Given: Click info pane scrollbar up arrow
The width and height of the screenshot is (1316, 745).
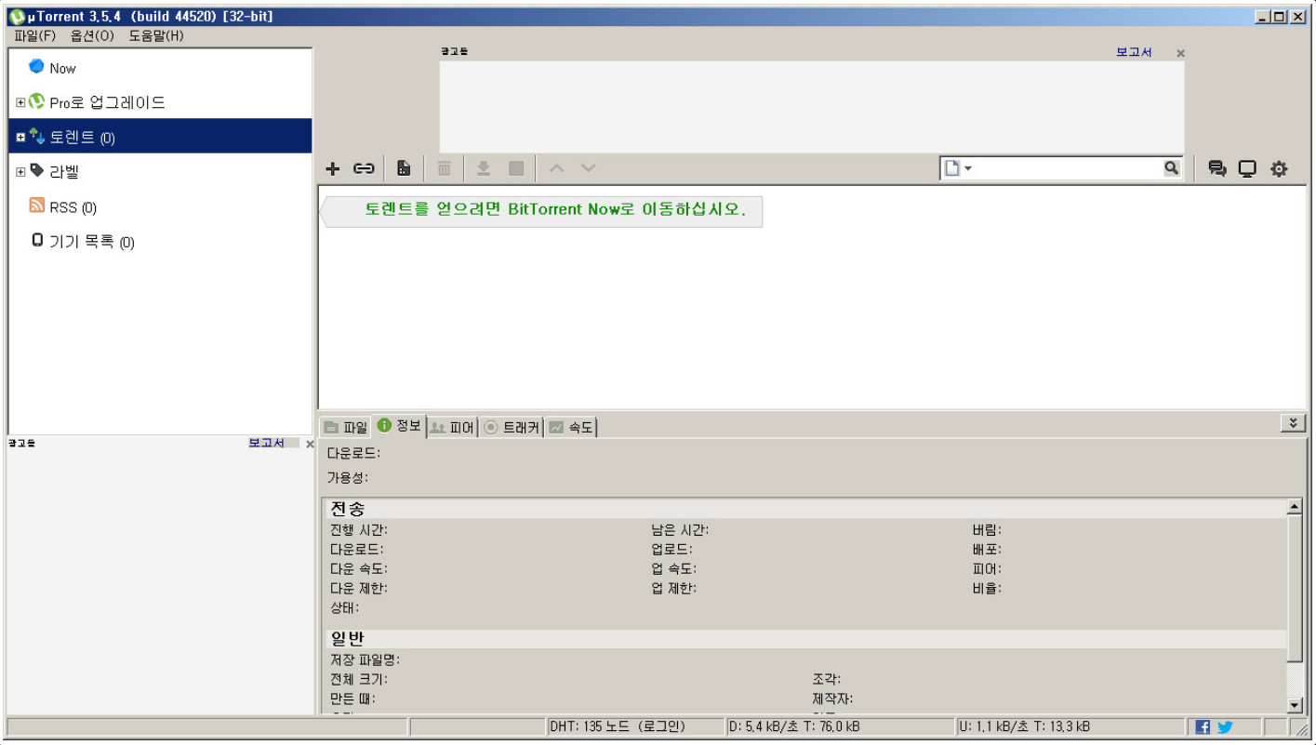Looking at the screenshot, I should click(x=1294, y=507).
